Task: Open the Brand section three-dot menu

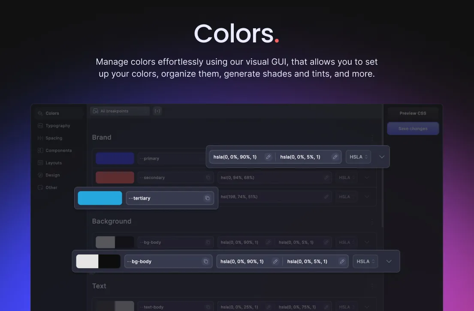Action: (x=372, y=138)
